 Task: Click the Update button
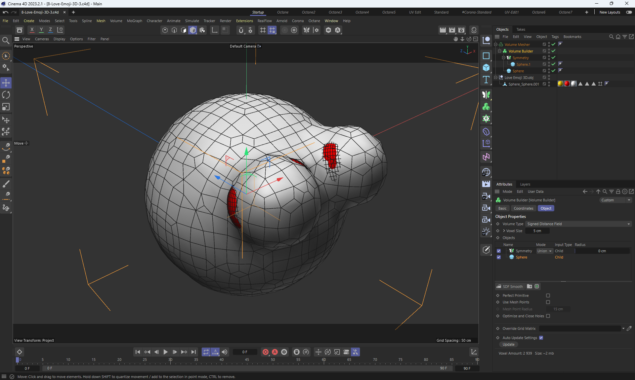pos(508,344)
